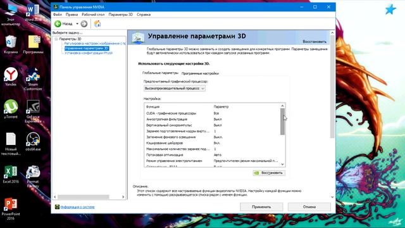This screenshot has height=228, width=405.
Task: Open preferred graphics processor dropdown
Action: tap(175, 89)
